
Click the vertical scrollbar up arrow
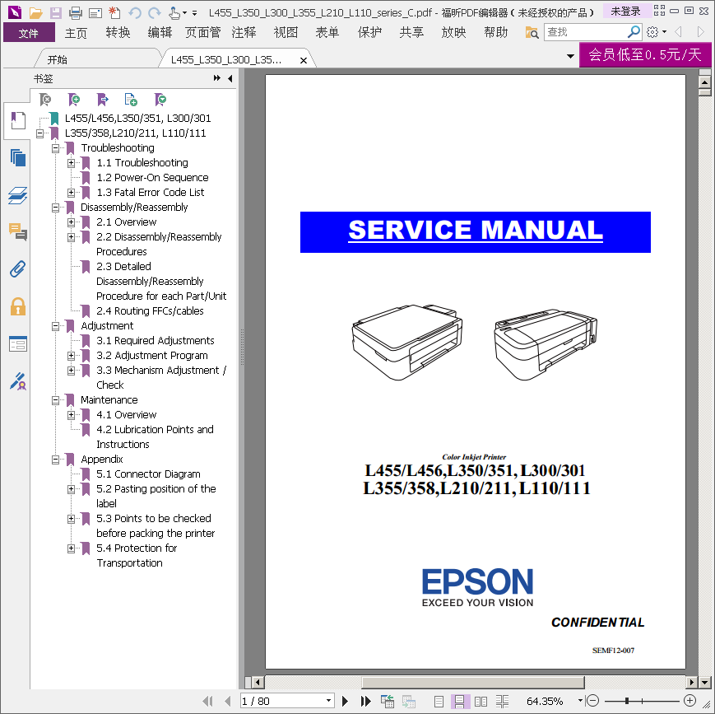(704, 82)
